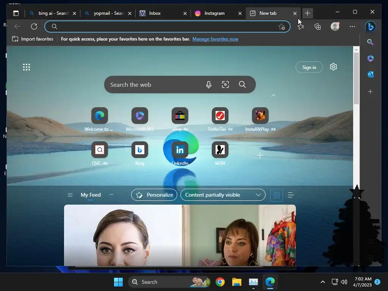The image size is (388, 291).
Task: Open a new tab with plus button
Action: 307,13
